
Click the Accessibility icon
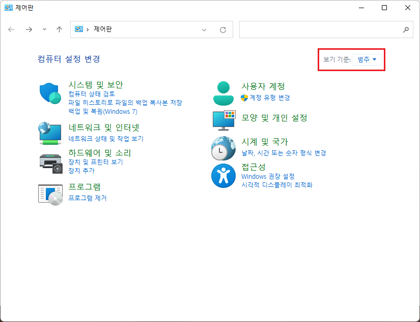[x=223, y=176]
